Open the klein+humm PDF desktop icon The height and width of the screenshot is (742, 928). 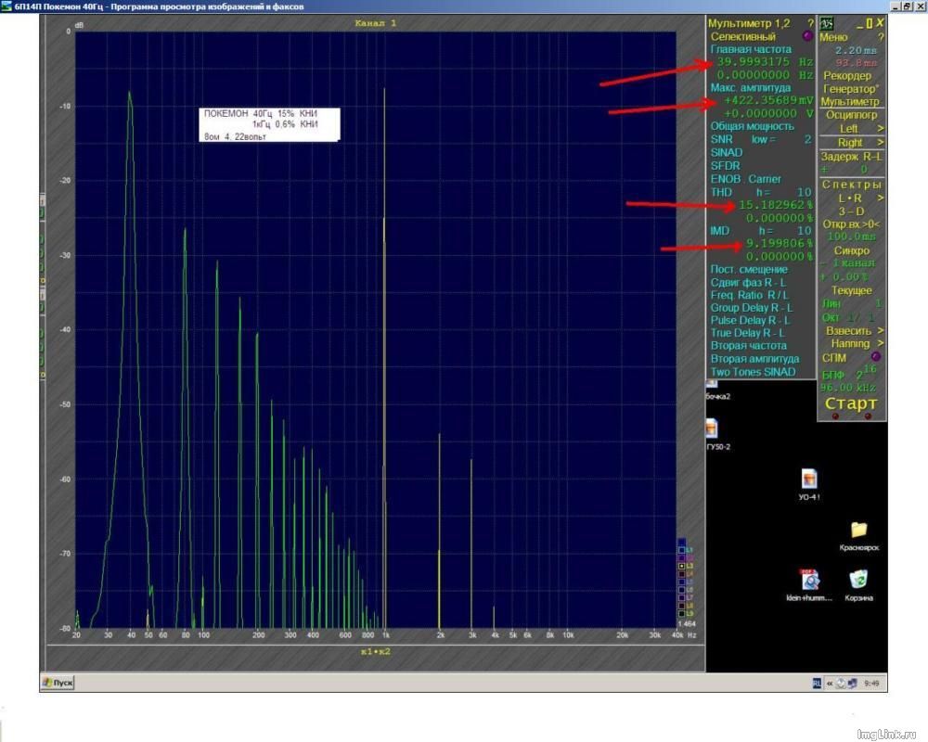point(809,580)
